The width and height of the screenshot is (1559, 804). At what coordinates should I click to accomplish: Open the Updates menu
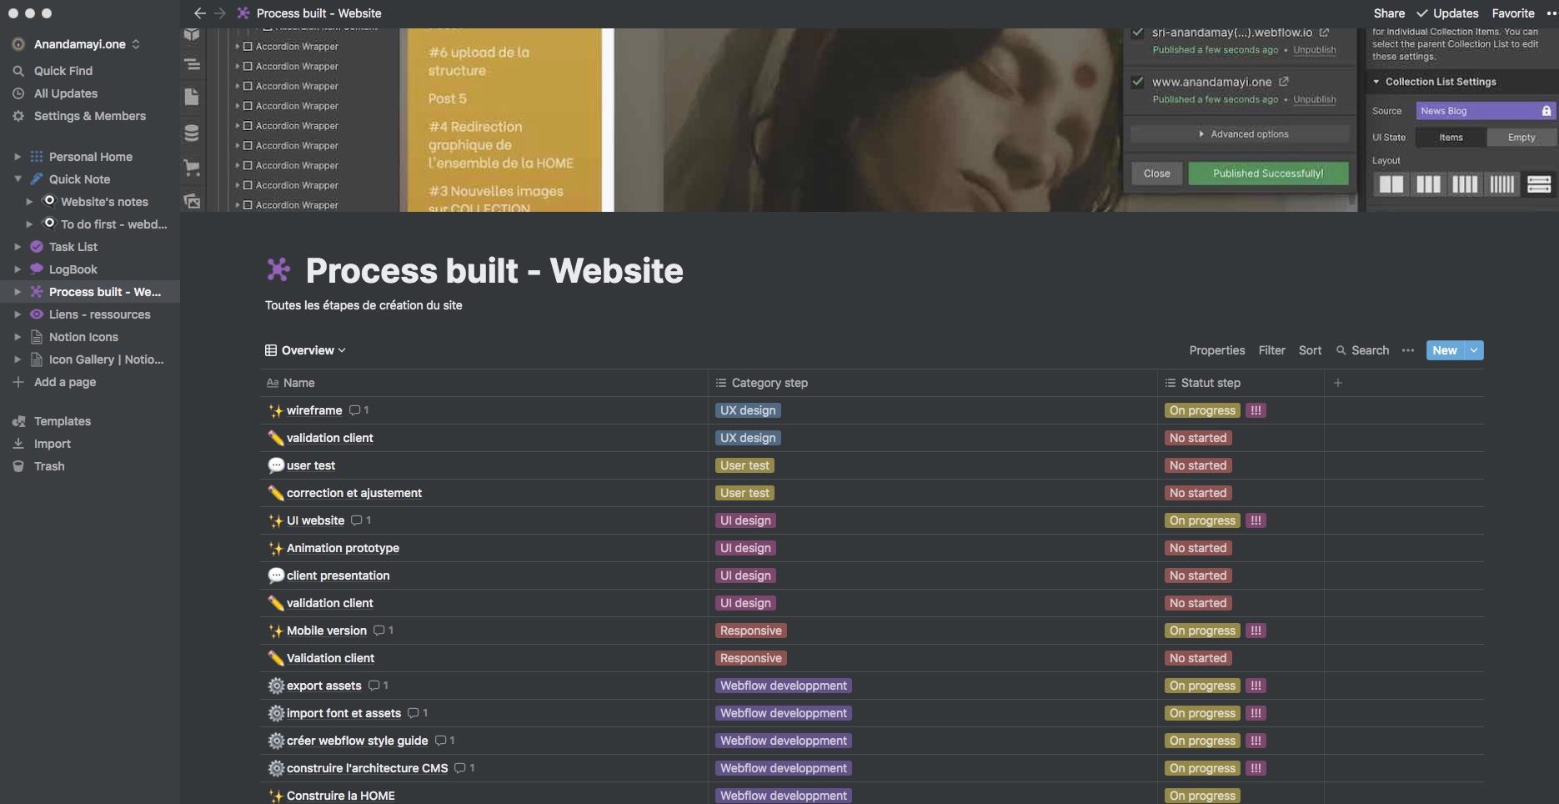coord(1447,13)
